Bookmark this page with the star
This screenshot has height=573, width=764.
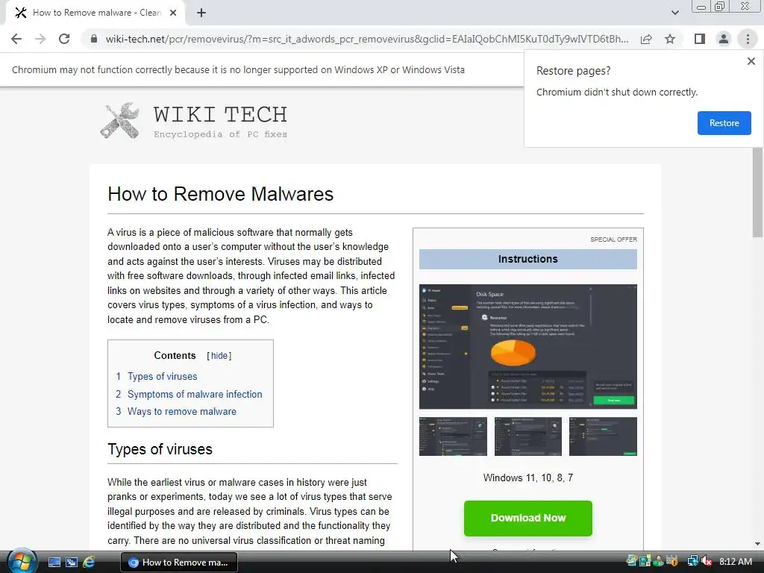click(670, 39)
